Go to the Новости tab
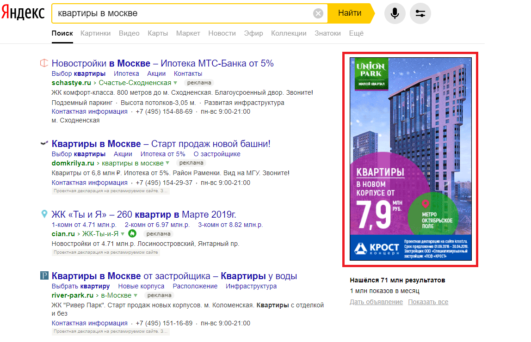The height and width of the screenshot is (342, 531). point(222,33)
